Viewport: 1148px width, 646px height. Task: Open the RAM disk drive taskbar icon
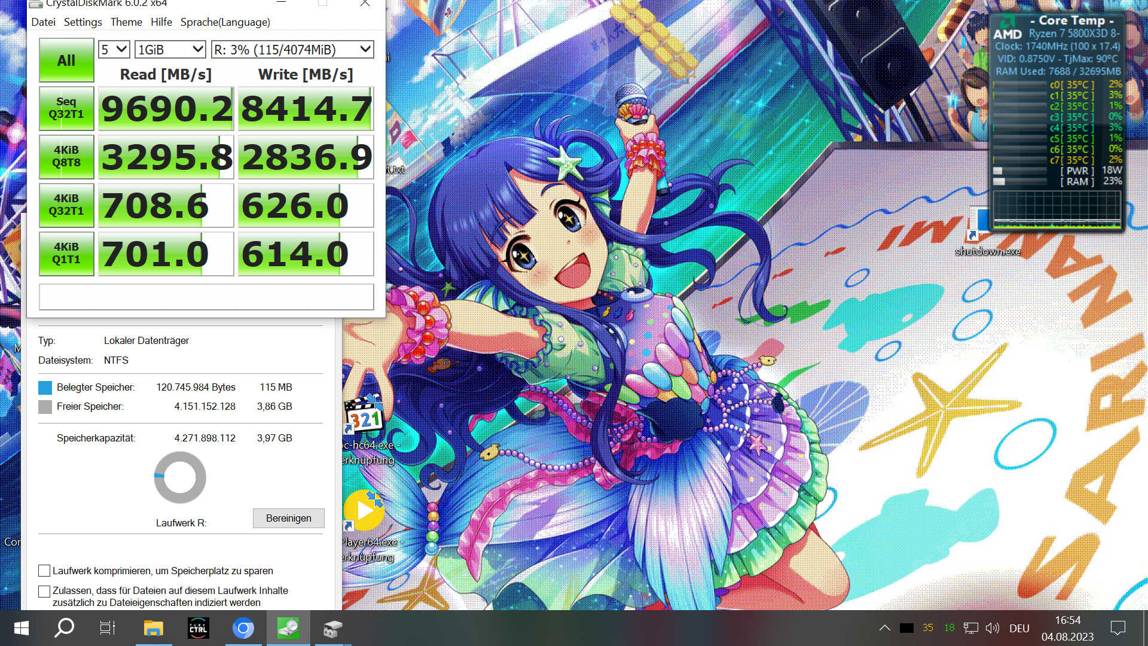pos(332,629)
